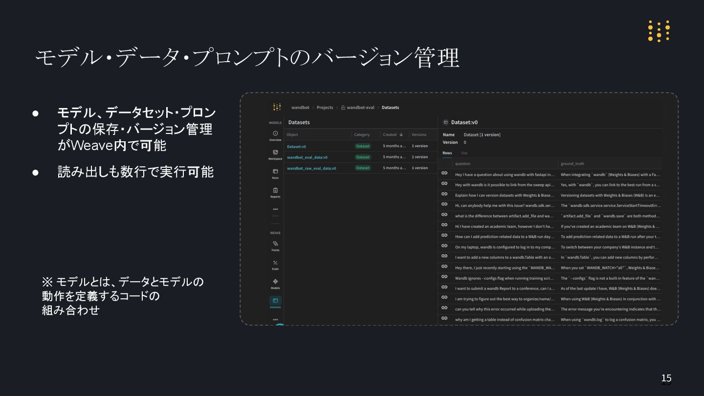This screenshot has width=704, height=396.
Task: Go to Runs in the sidebar
Action: tap(275, 174)
